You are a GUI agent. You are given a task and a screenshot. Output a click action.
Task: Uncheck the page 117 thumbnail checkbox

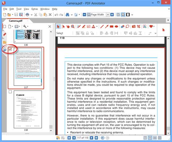[10, 49]
